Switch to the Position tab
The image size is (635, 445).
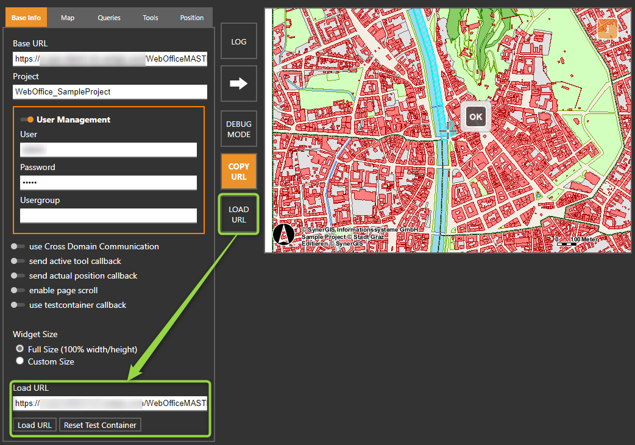pos(191,17)
